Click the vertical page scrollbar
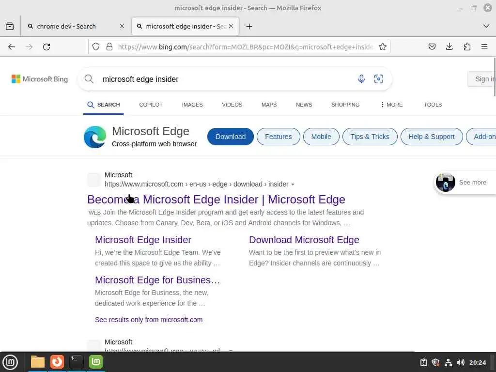 (x=495, y=77)
